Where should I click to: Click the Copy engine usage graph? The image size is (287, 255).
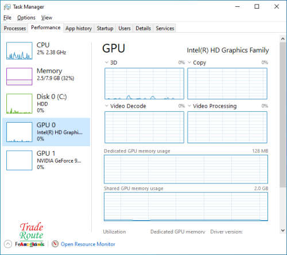[227, 84]
